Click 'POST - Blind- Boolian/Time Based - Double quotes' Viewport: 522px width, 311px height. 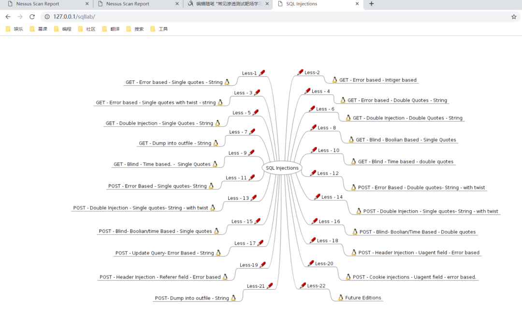pyautogui.click(x=418, y=232)
